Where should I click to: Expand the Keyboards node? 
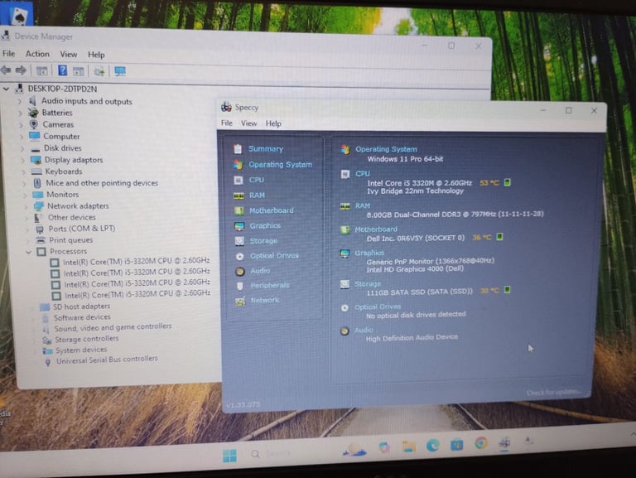(x=24, y=172)
